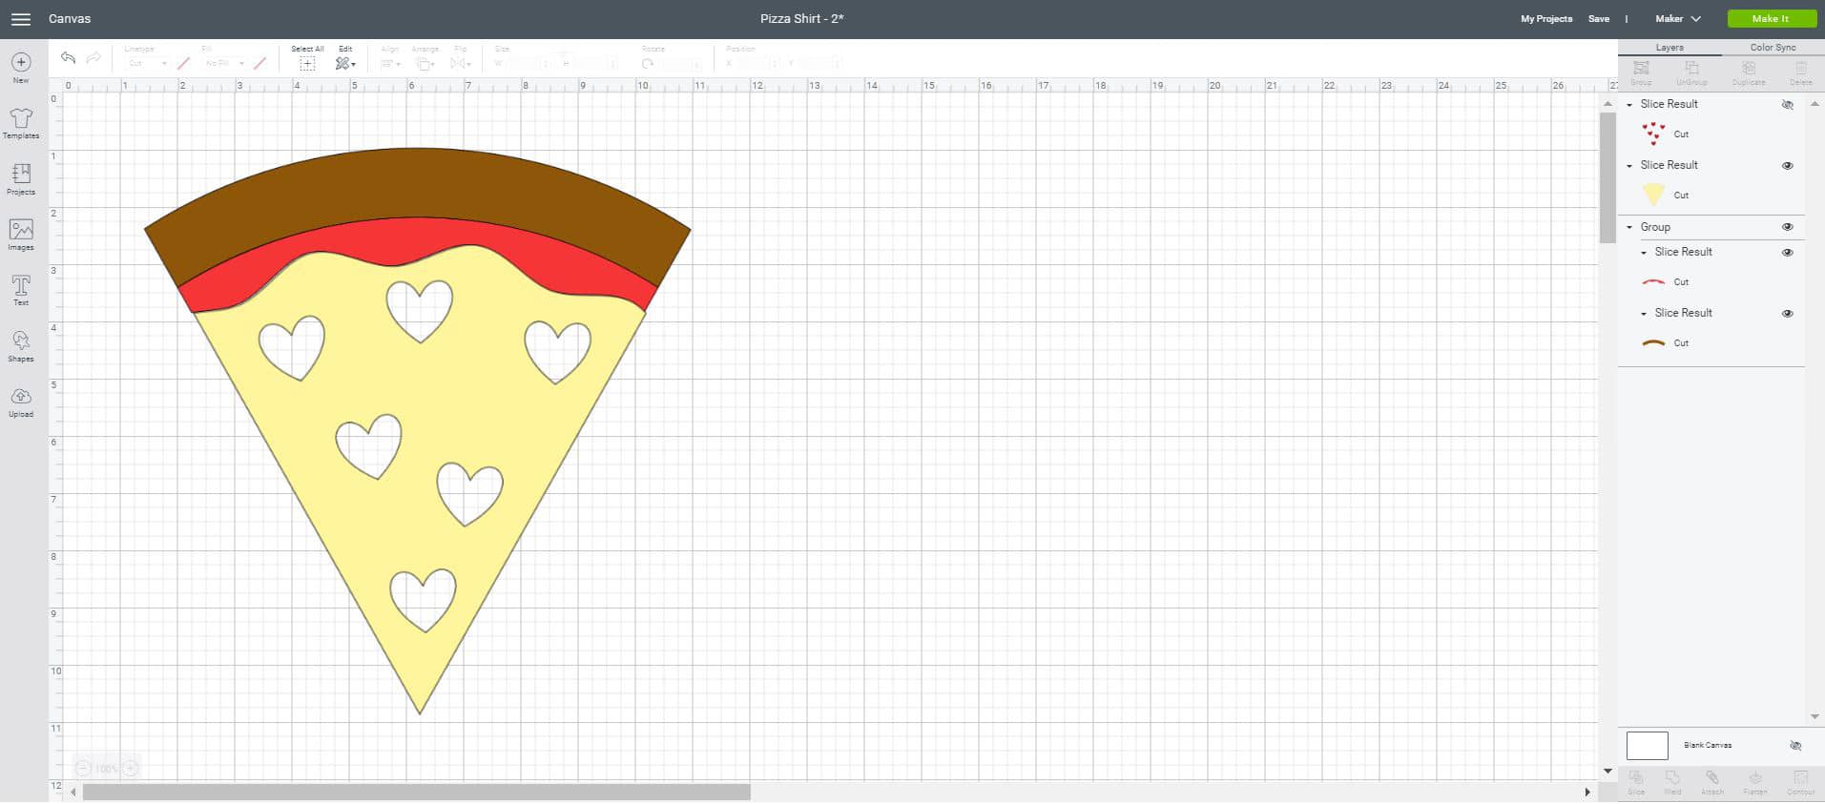1825x804 pixels.
Task: Switch to the Color Sync tab
Action: 1773,48
